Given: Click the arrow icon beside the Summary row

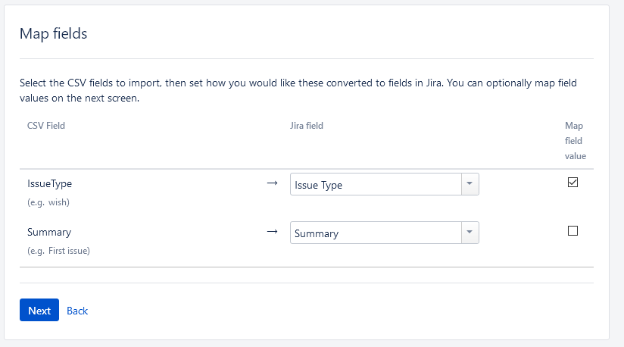Looking at the screenshot, I should tap(273, 232).
